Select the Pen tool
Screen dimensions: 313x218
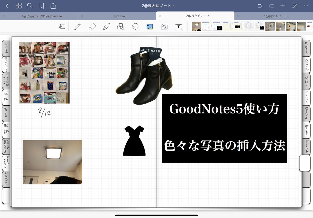[x=77, y=27]
